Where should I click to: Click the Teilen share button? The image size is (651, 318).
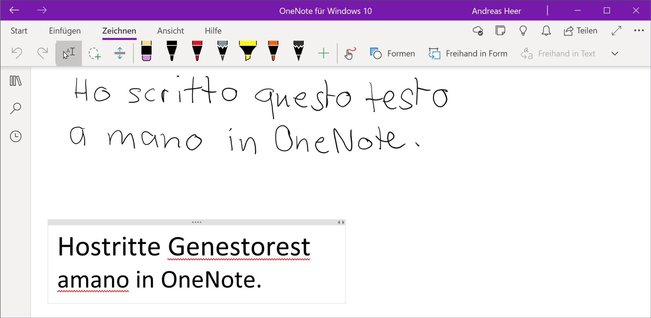580,31
